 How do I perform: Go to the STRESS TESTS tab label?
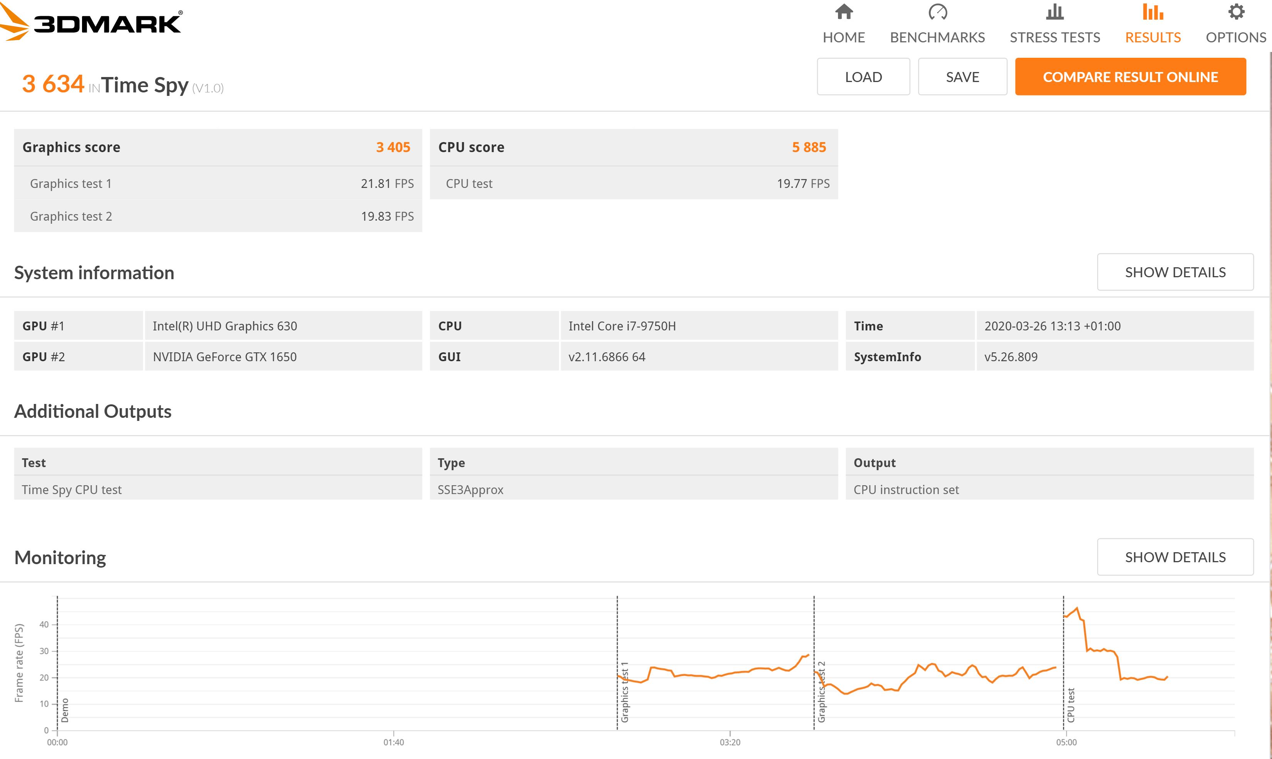click(1054, 37)
